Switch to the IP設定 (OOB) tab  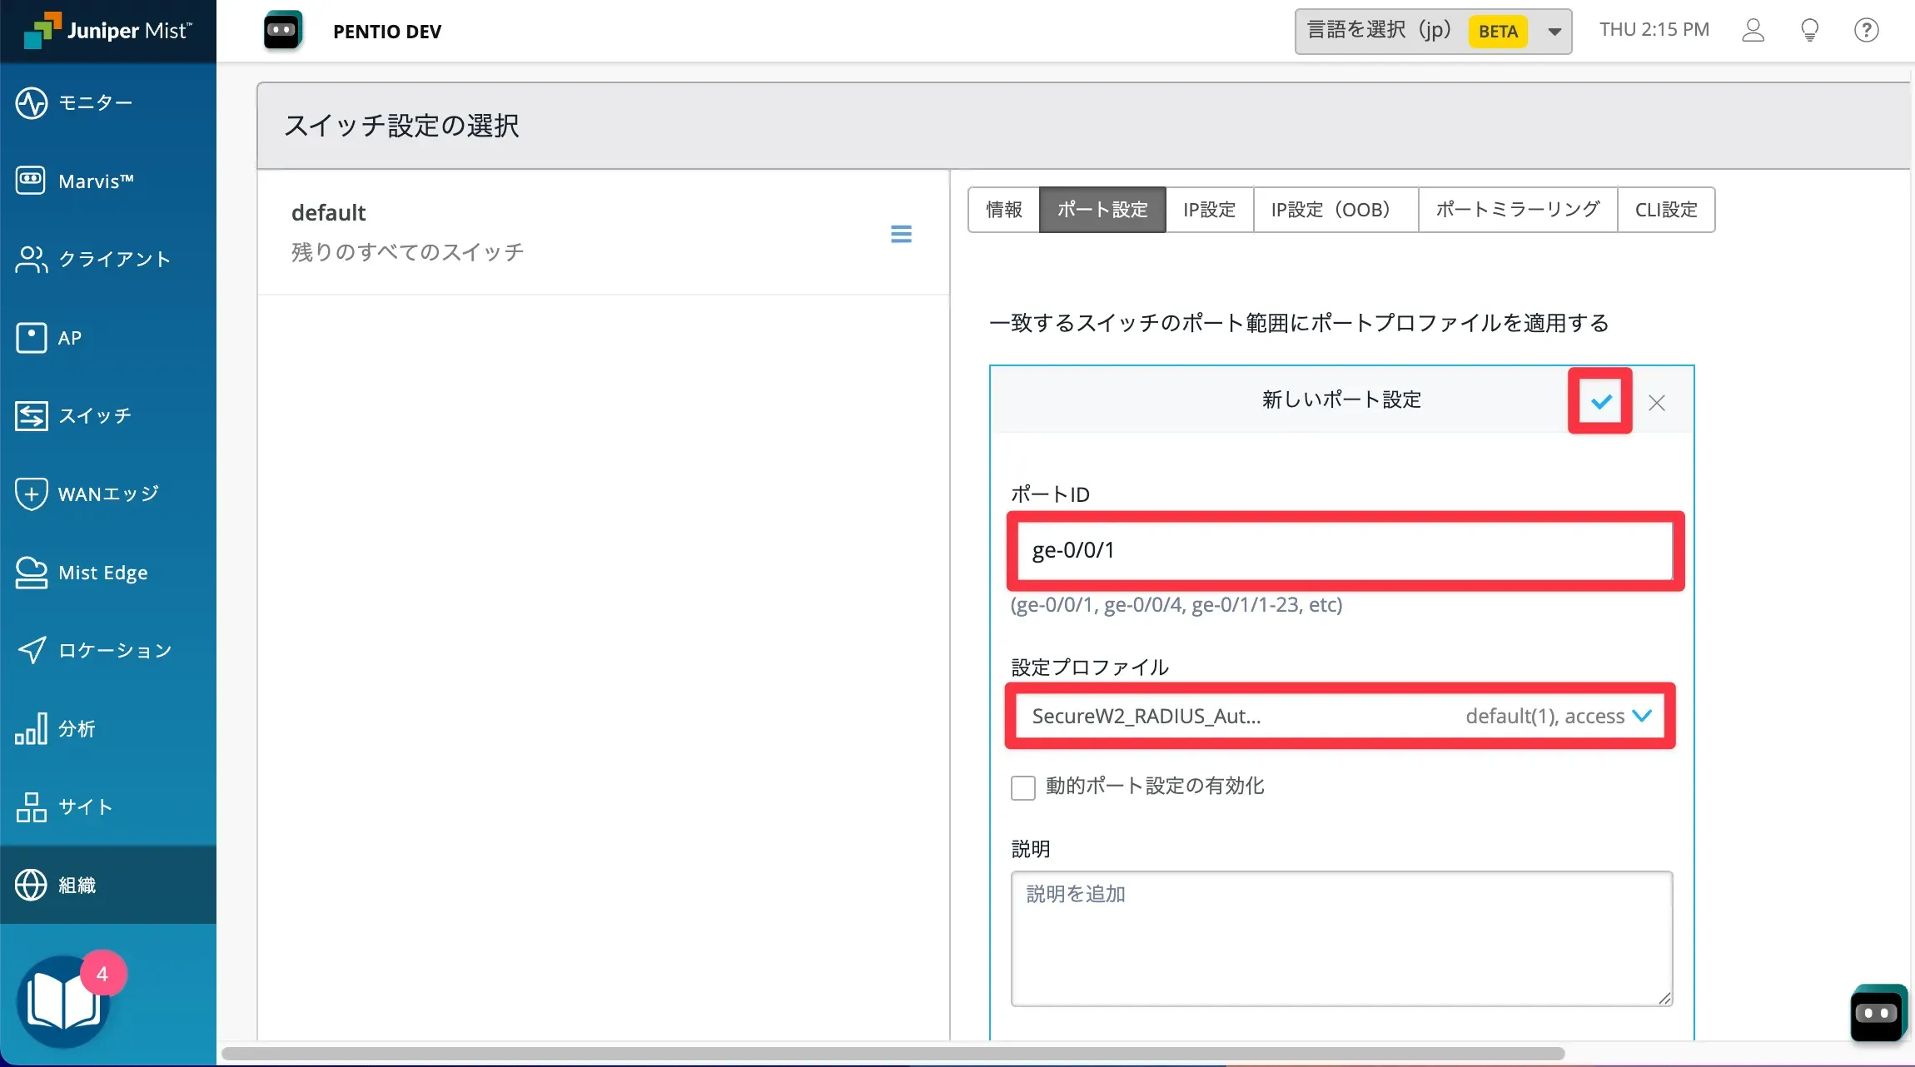click(x=1334, y=210)
